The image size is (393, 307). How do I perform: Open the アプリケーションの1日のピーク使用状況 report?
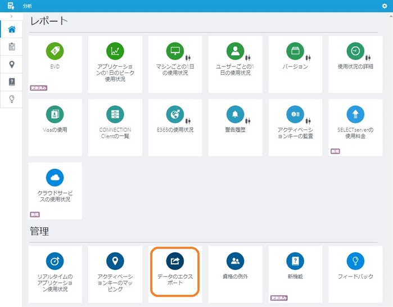115,64
